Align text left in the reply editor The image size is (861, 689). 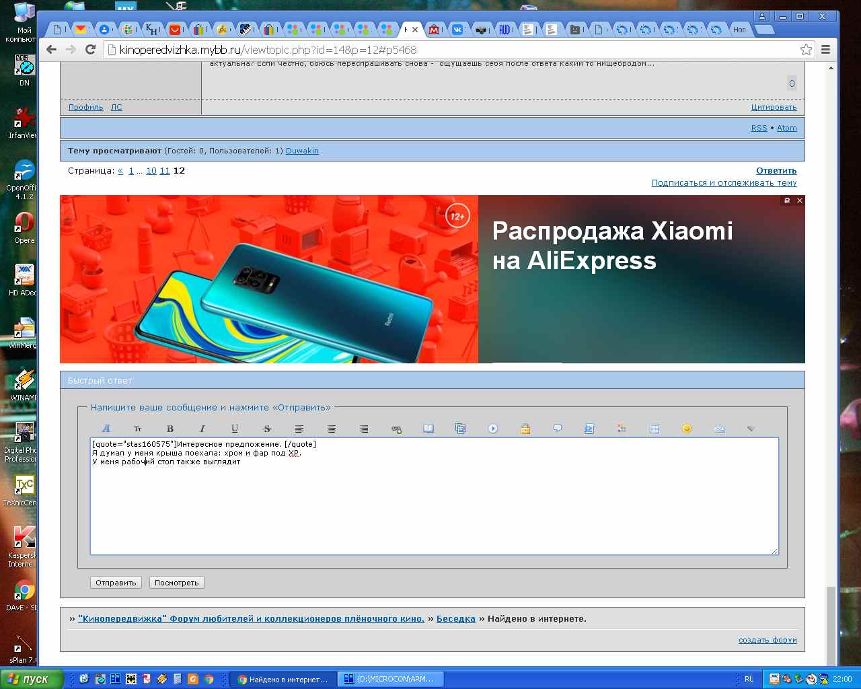tap(299, 429)
